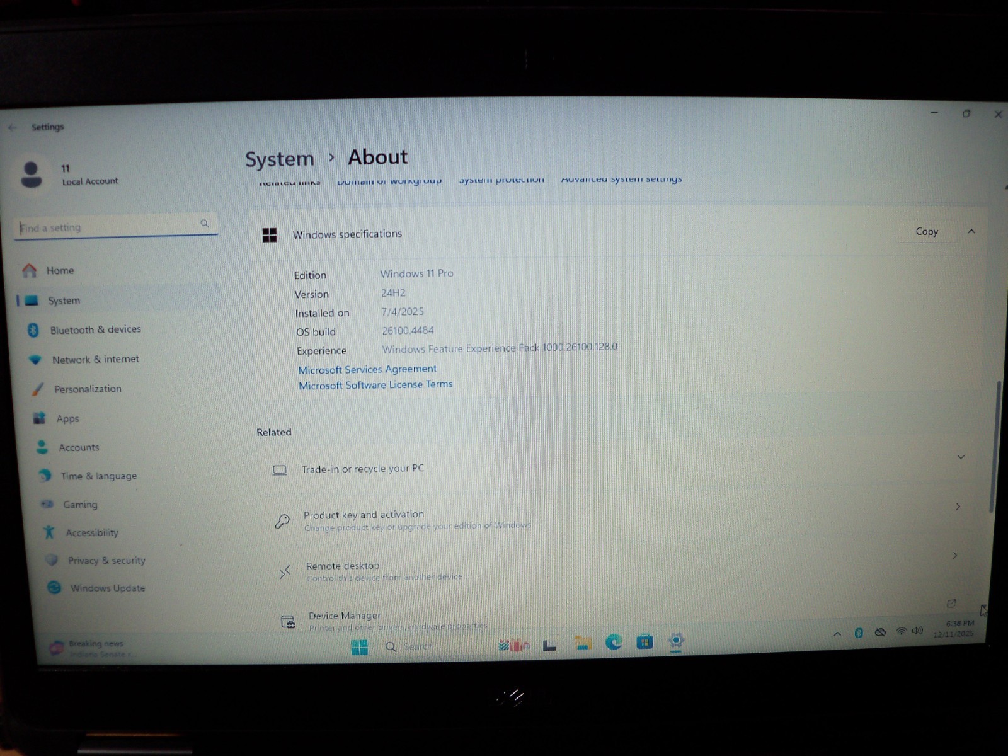Select the Installed on 7/4/2025 value

[x=403, y=311]
